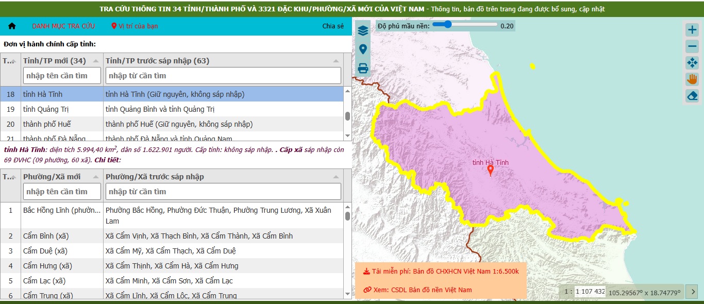This screenshot has width=704, height=304.
Task: Open the map layers icon
Action: click(x=363, y=30)
